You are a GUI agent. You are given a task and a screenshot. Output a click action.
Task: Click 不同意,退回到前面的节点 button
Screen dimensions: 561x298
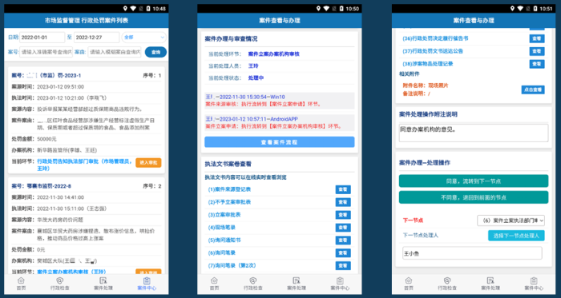pos(474,197)
